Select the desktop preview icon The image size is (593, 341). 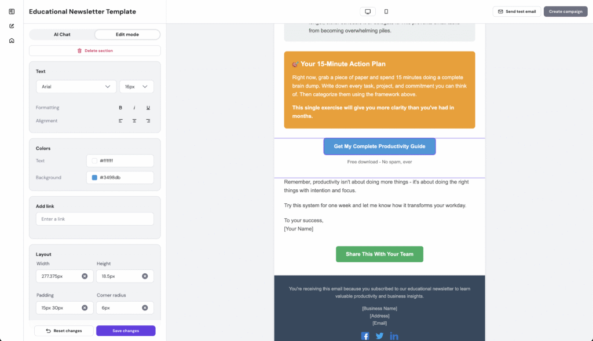368,11
